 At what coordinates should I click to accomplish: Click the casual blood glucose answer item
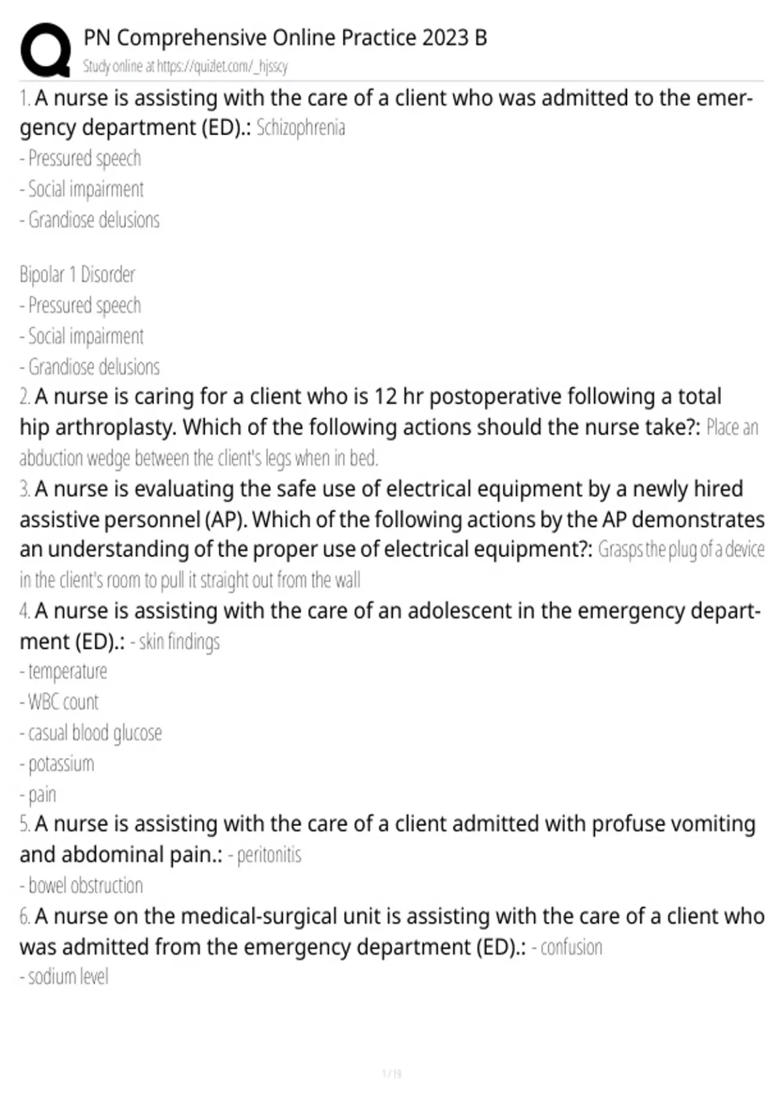pyautogui.click(x=91, y=733)
